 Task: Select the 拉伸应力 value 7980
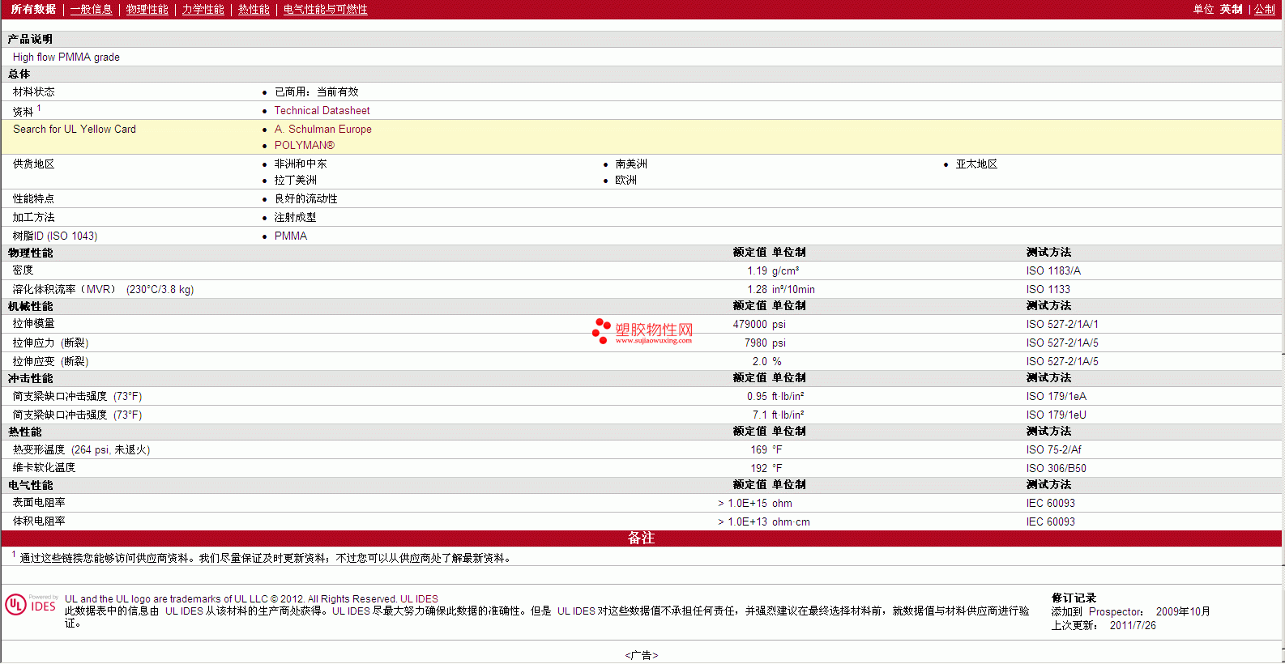(755, 343)
